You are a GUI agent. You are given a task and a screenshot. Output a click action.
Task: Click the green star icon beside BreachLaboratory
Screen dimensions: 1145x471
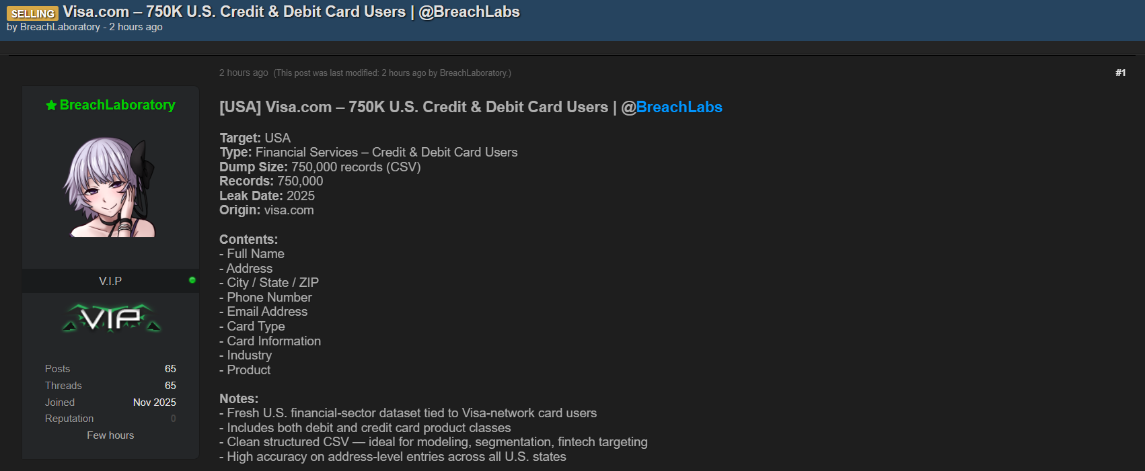click(x=51, y=105)
